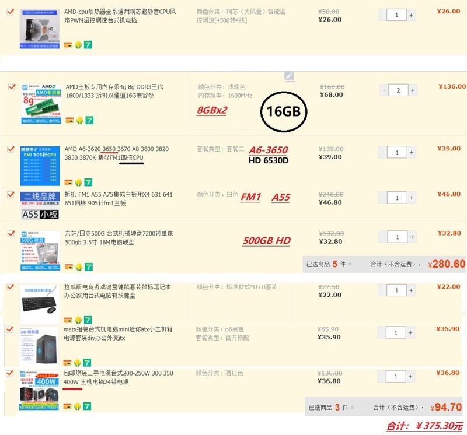The image size is (467, 435).
Task: Increase quantity of the 500G hard drive
Action: (412, 237)
